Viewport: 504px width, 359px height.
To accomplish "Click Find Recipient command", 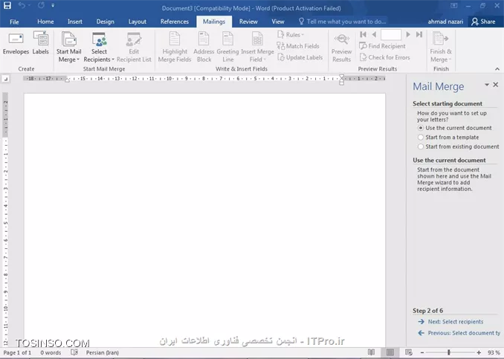I will pyautogui.click(x=382, y=46).
